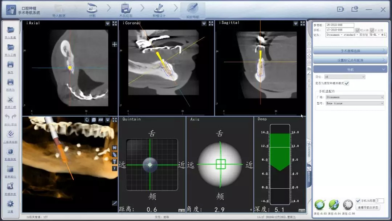Click the save disk icon in left sidebar
Image resolution: width=392 pixels, height=221 pixels.
pyautogui.click(x=11, y=65)
